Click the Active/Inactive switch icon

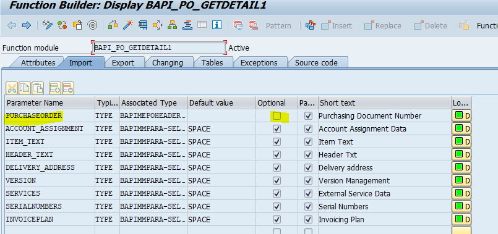[x=62, y=25]
